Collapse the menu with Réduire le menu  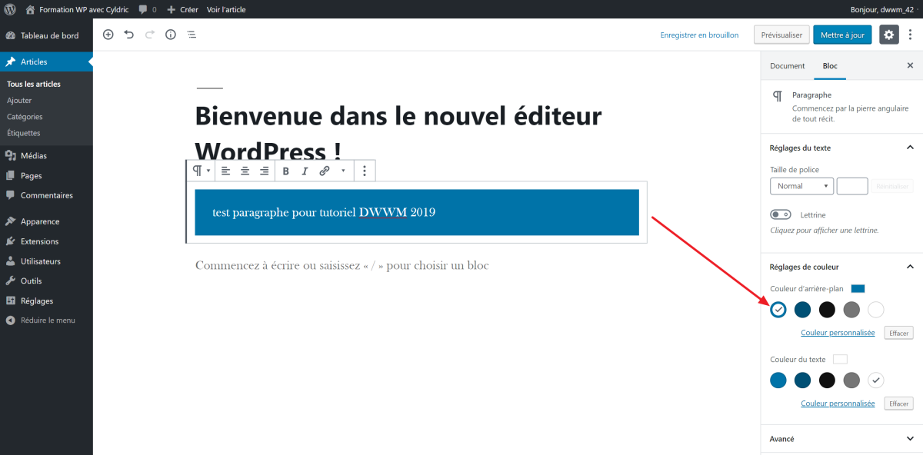click(46, 320)
